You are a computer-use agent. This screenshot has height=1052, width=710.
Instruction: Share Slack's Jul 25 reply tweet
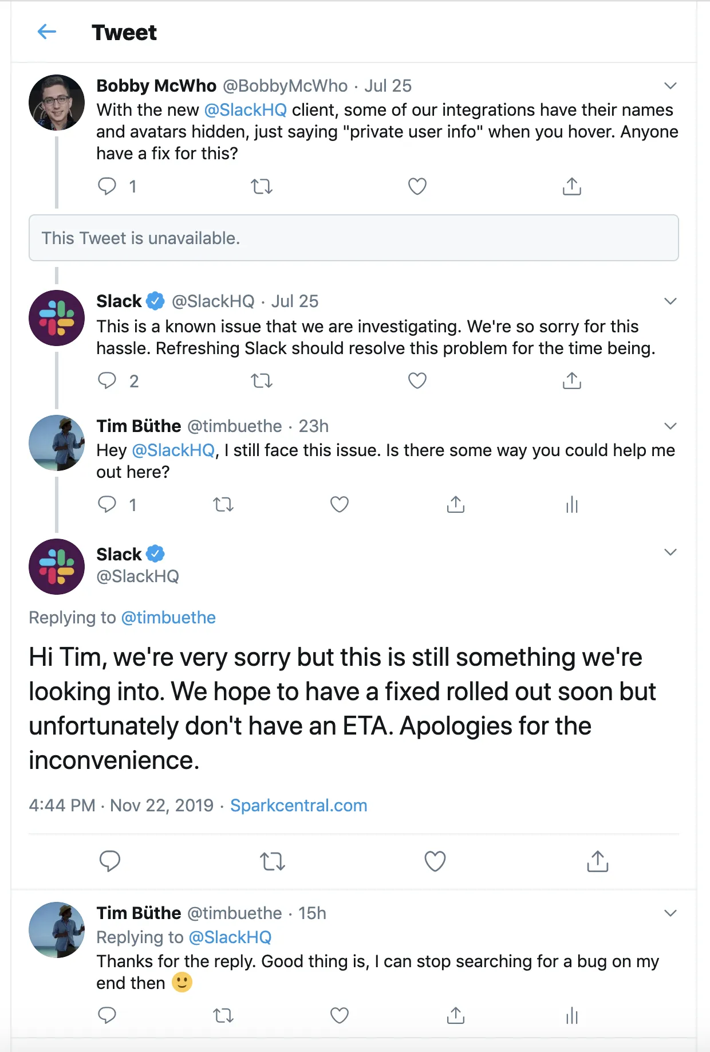click(x=571, y=380)
